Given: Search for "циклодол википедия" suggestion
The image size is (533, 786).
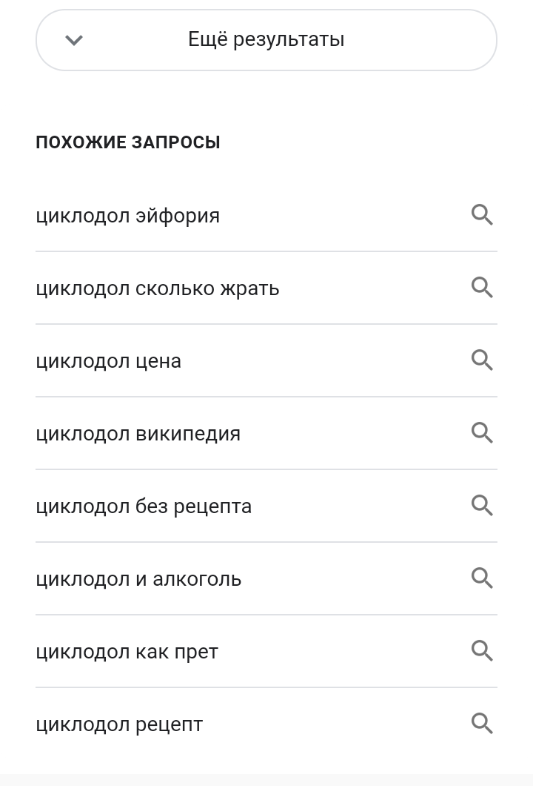Looking at the screenshot, I should 138,434.
